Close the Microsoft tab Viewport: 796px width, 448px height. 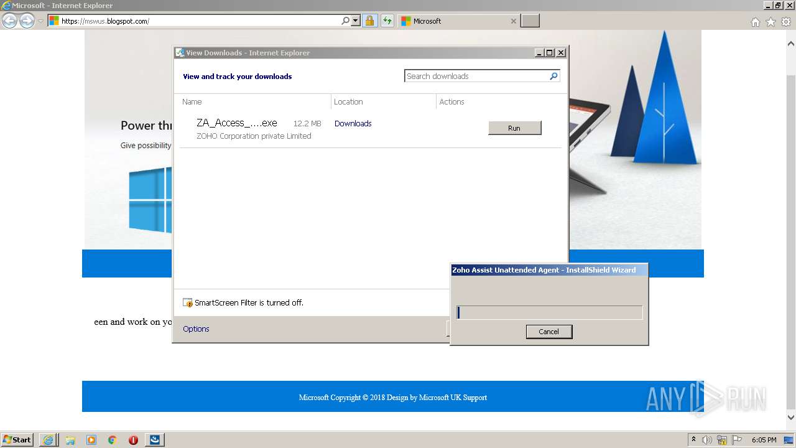tap(513, 21)
